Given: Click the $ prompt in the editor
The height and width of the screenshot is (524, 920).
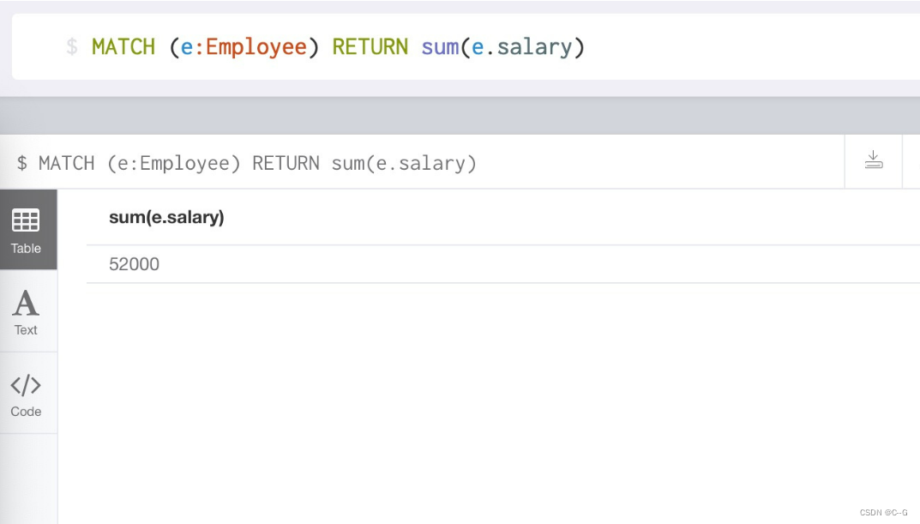Looking at the screenshot, I should (x=72, y=47).
